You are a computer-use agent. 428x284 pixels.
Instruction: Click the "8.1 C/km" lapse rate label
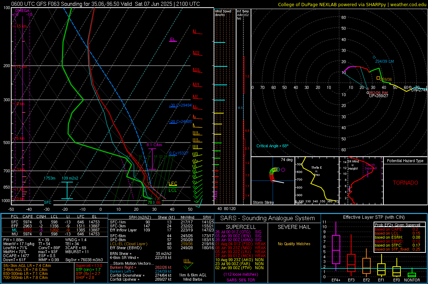154,145
